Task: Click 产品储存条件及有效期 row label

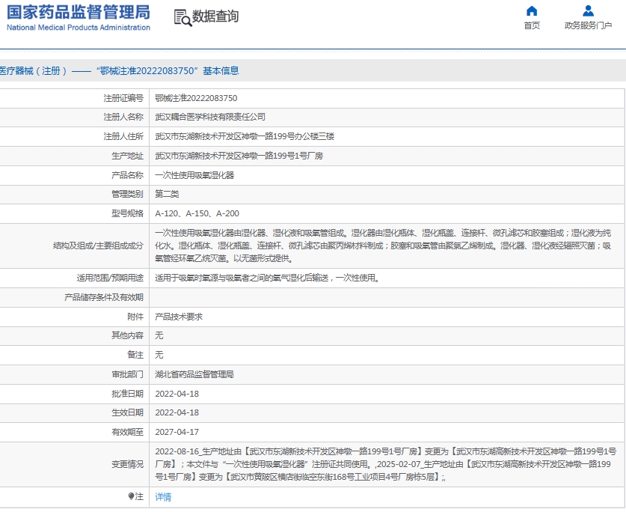Action: [104, 297]
